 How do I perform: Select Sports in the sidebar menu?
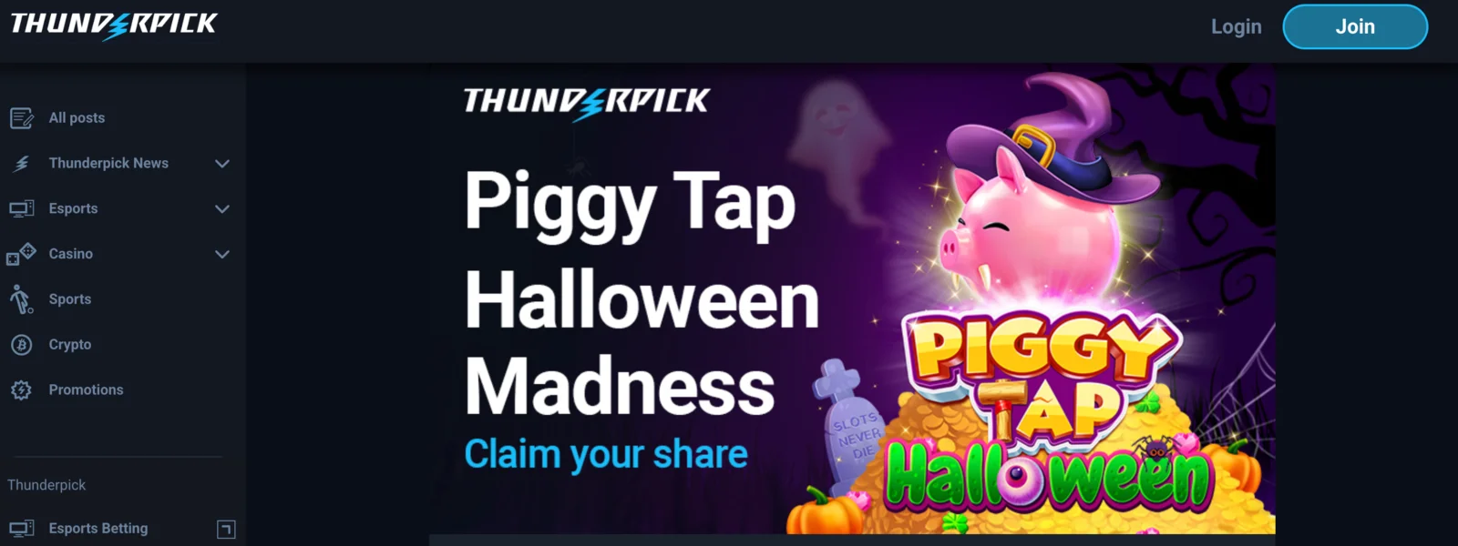click(x=70, y=299)
